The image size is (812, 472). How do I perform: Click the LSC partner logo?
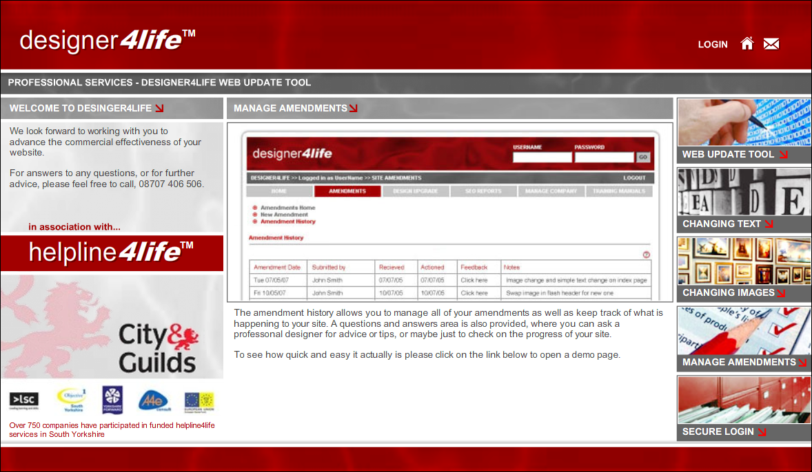pyautogui.click(x=24, y=400)
